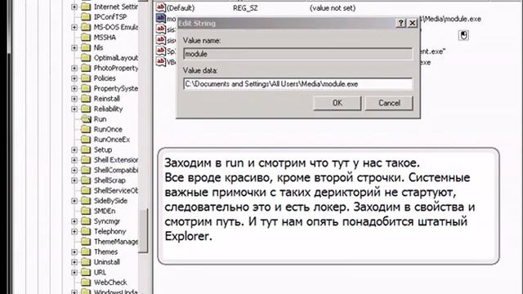Screen dimensions: 523x294
Task: Expand the ShellScrap key
Action: pos(74,180)
